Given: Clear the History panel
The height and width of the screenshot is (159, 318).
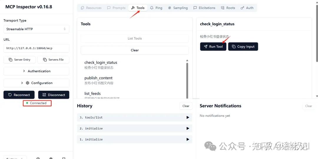Looking at the screenshot, I should tap(186, 106).
